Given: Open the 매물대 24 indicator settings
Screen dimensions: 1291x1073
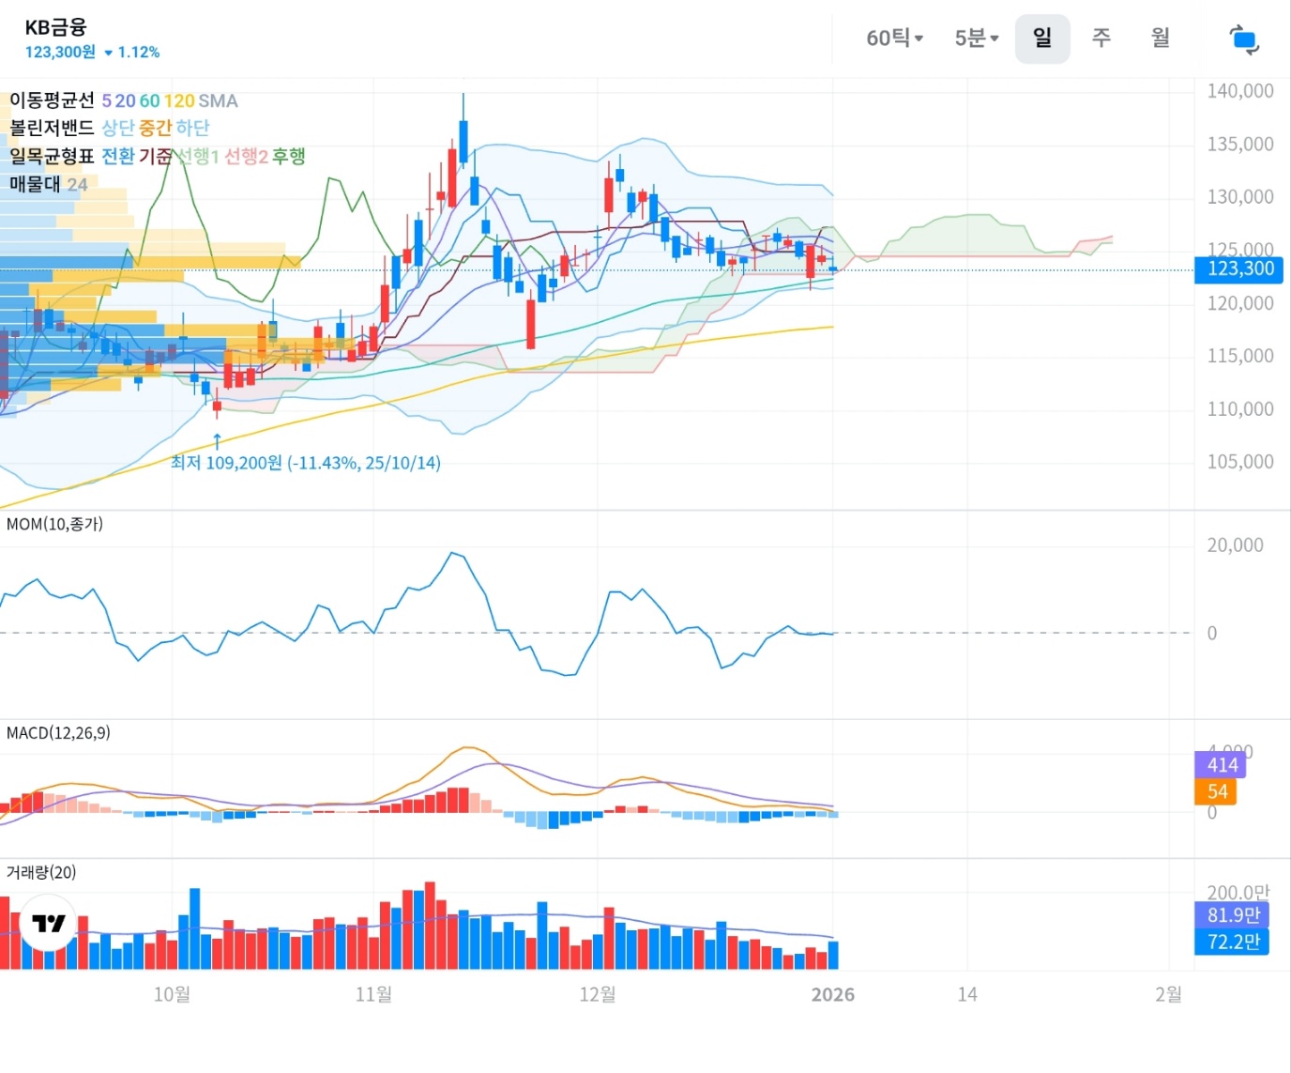Looking at the screenshot, I should (48, 184).
